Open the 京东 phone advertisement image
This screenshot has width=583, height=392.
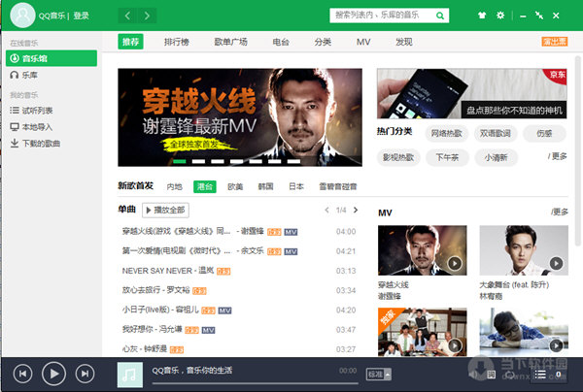[472, 93]
